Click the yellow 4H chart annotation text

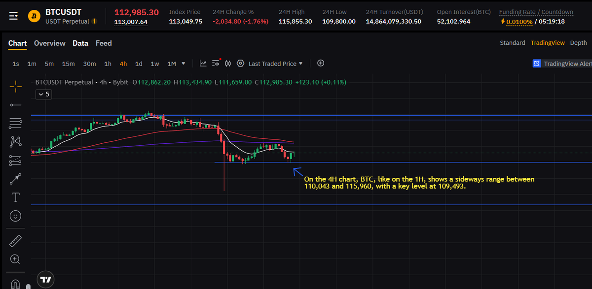tap(419, 183)
